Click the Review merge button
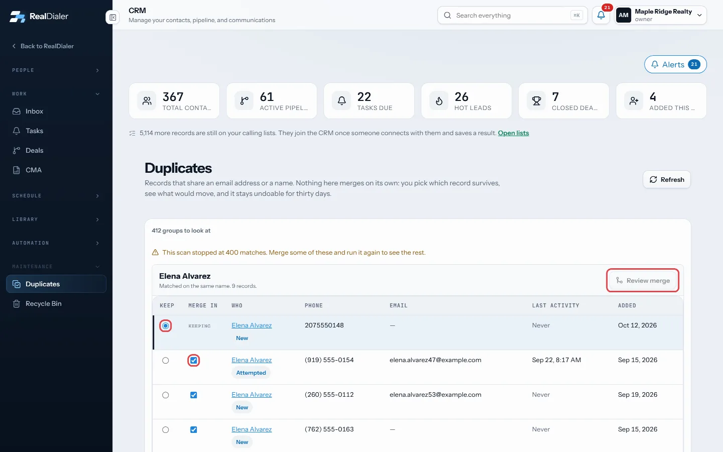Screen dimensions: 723x452 643,281
